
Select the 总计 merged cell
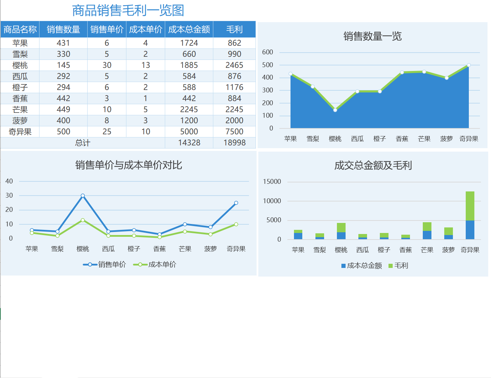point(83,143)
